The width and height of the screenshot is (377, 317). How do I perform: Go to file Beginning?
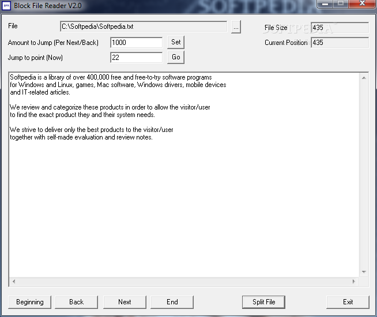coord(30,302)
